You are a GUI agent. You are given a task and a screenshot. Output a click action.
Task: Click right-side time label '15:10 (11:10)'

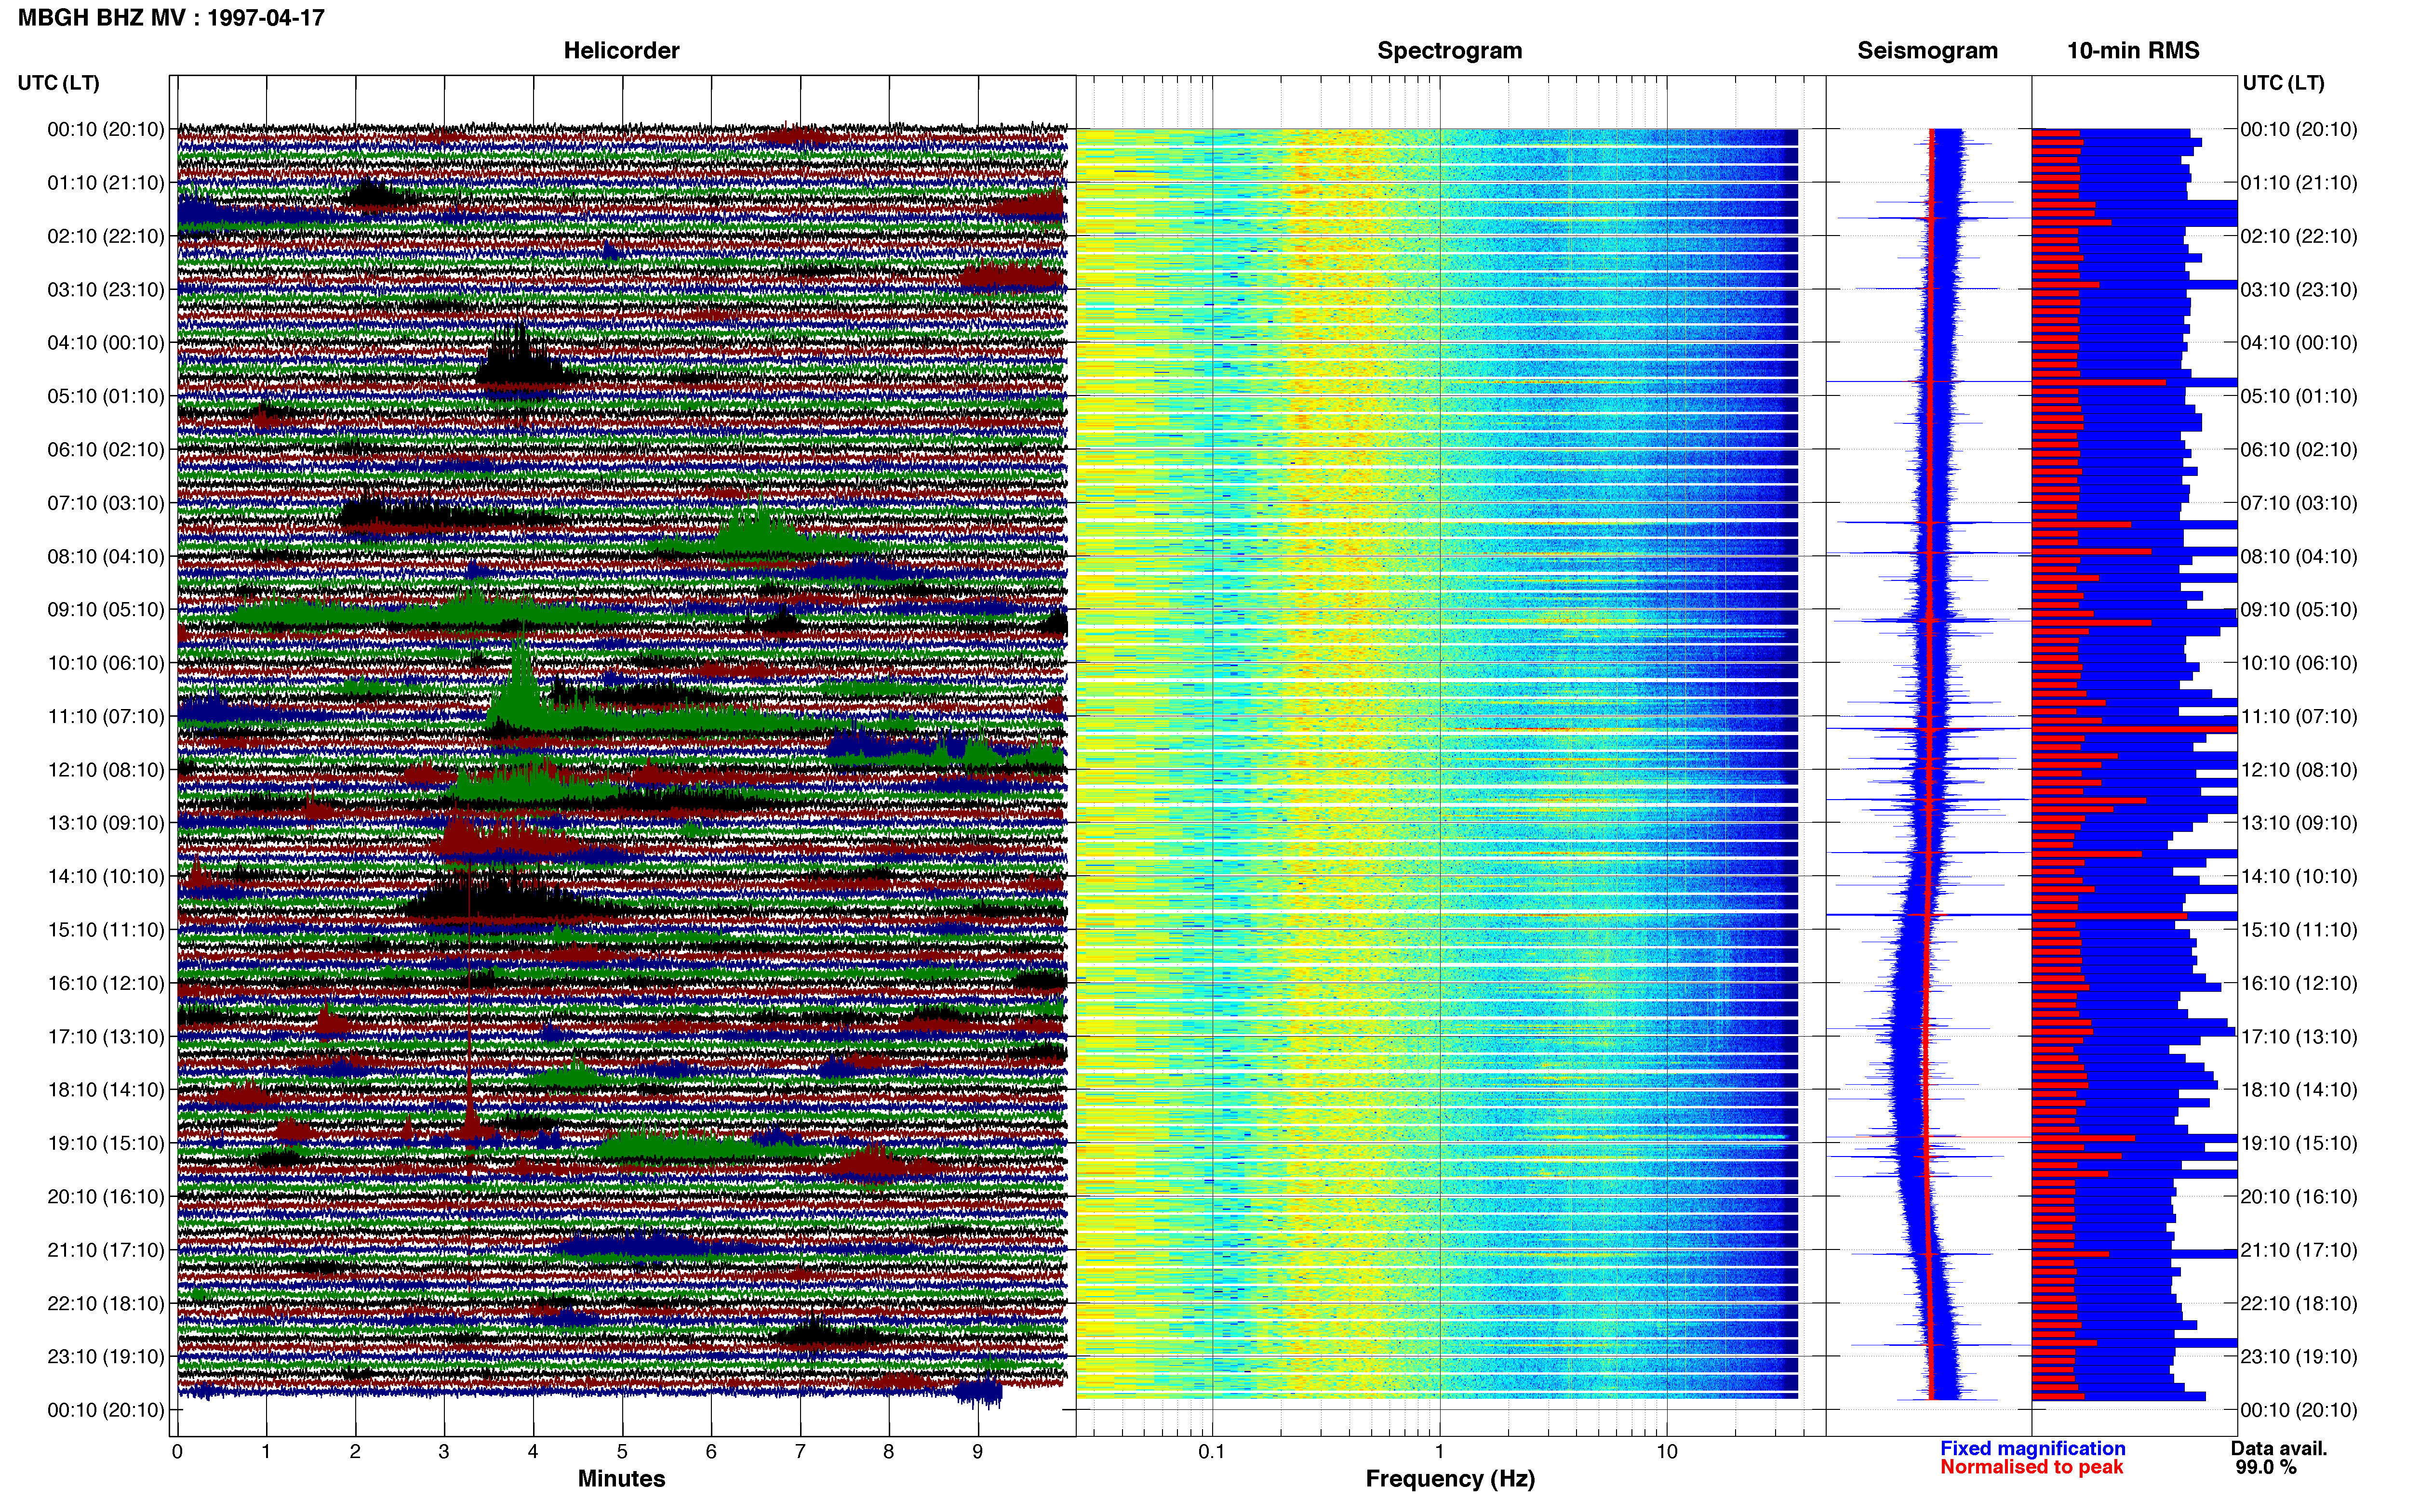click(2299, 929)
